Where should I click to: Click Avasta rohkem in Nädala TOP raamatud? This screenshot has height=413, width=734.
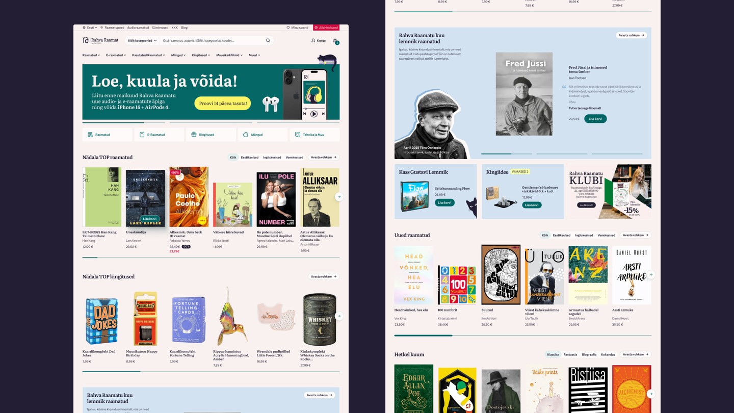coord(324,158)
